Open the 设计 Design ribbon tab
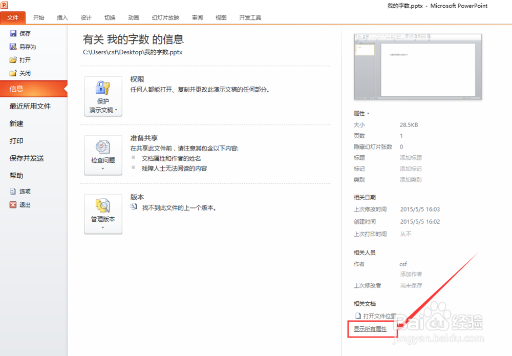512x356 pixels. pyautogui.click(x=86, y=17)
